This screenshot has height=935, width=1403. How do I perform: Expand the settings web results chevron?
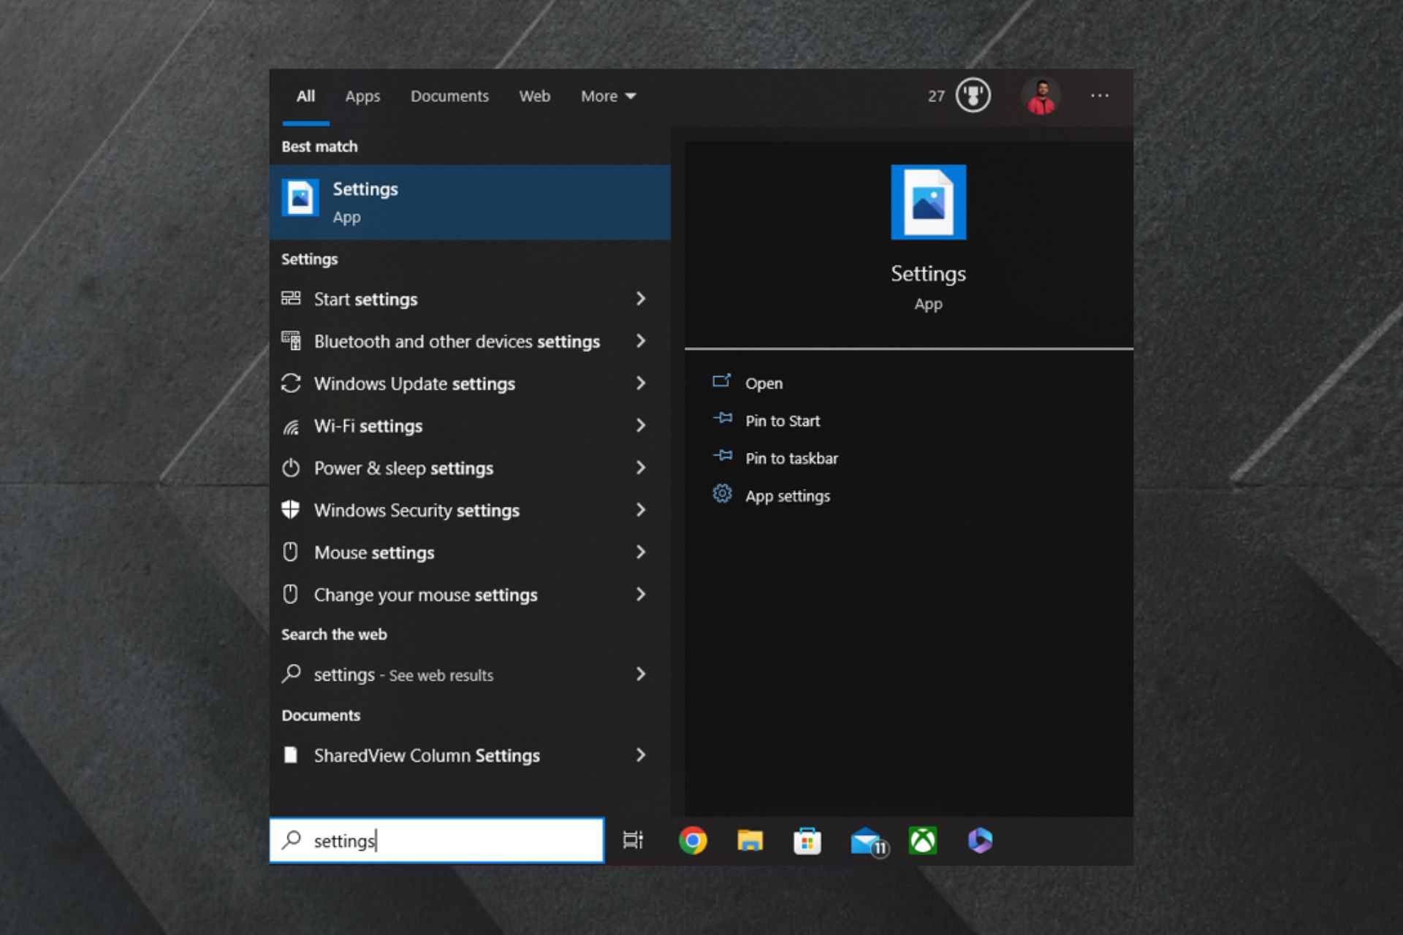point(641,674)
